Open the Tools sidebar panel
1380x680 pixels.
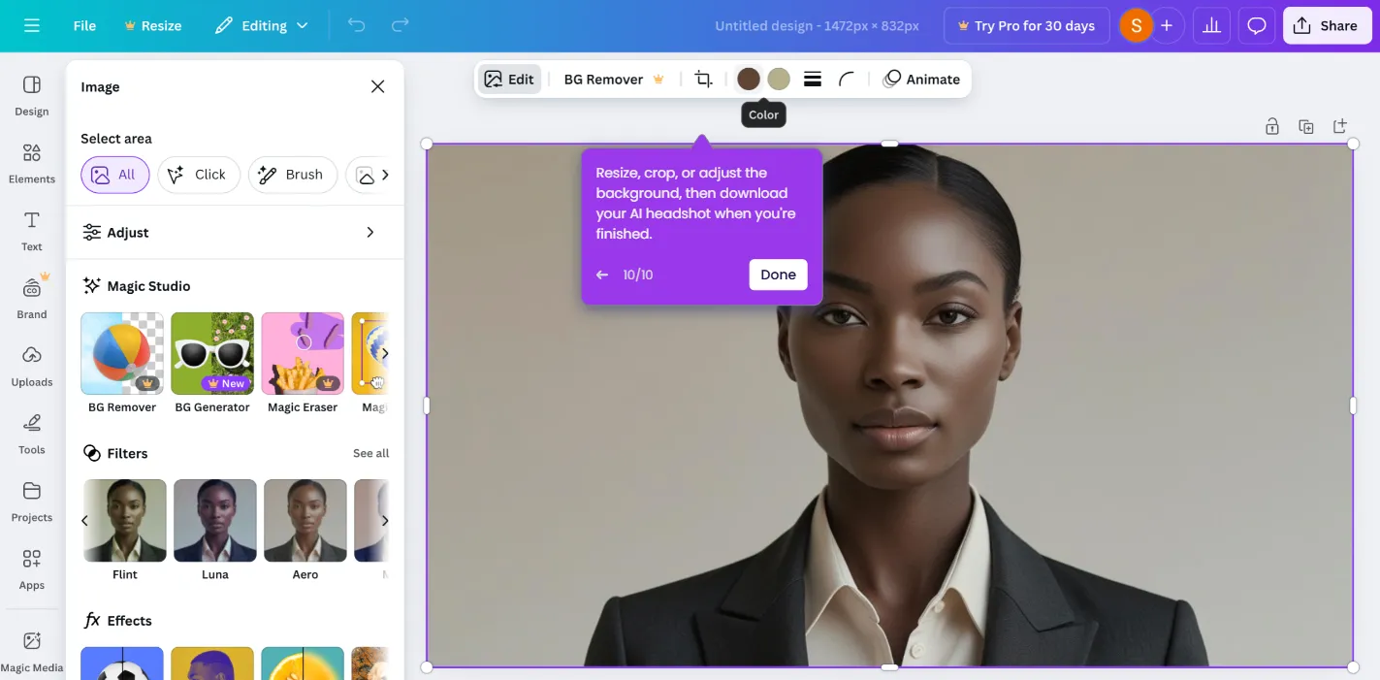[32, 435]
